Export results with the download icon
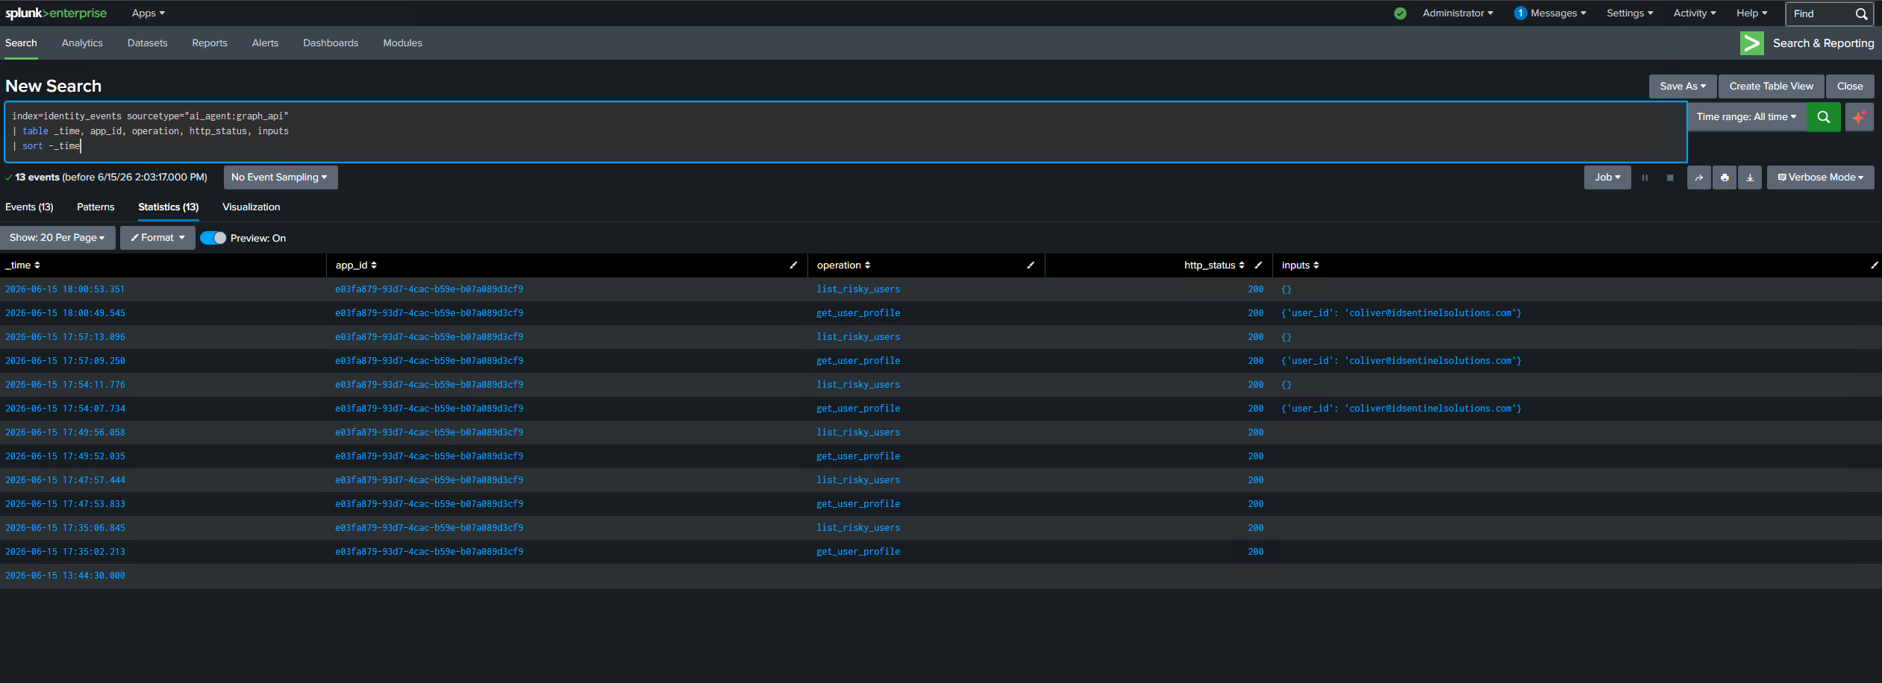The image size is (1882, 683). [x=1750, y=177]
